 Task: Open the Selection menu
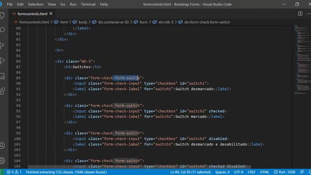tap(35, 4)
